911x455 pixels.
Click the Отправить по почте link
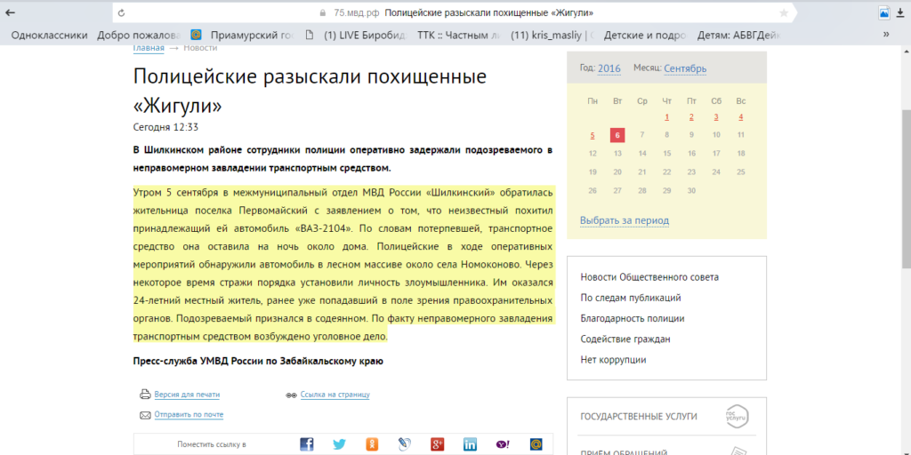click(189, 414)
